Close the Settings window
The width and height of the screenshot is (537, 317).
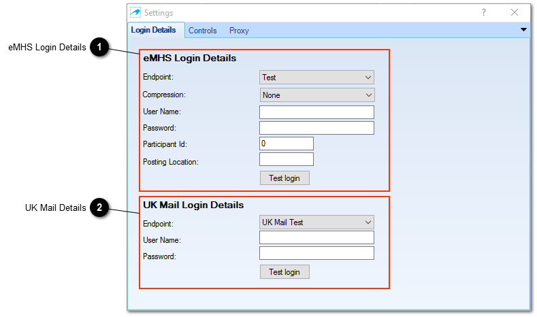coord(514,13)
